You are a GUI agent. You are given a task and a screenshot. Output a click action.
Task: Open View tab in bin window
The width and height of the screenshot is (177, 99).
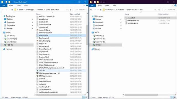point(114,5)
